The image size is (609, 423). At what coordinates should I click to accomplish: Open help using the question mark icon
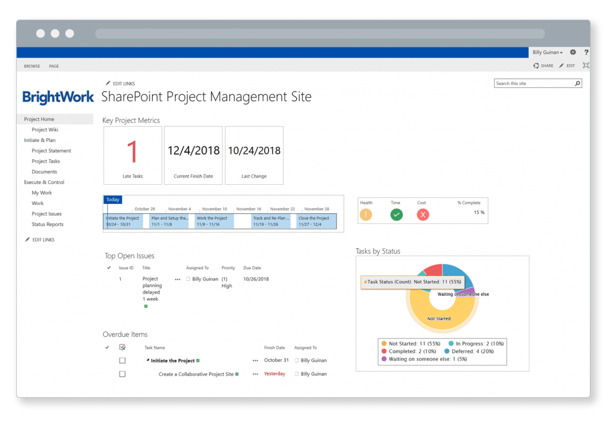pyautogui.click(x=586, y=52)
